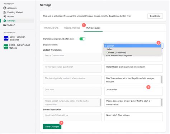Open Support via the envelope icon

coord(5,25)
